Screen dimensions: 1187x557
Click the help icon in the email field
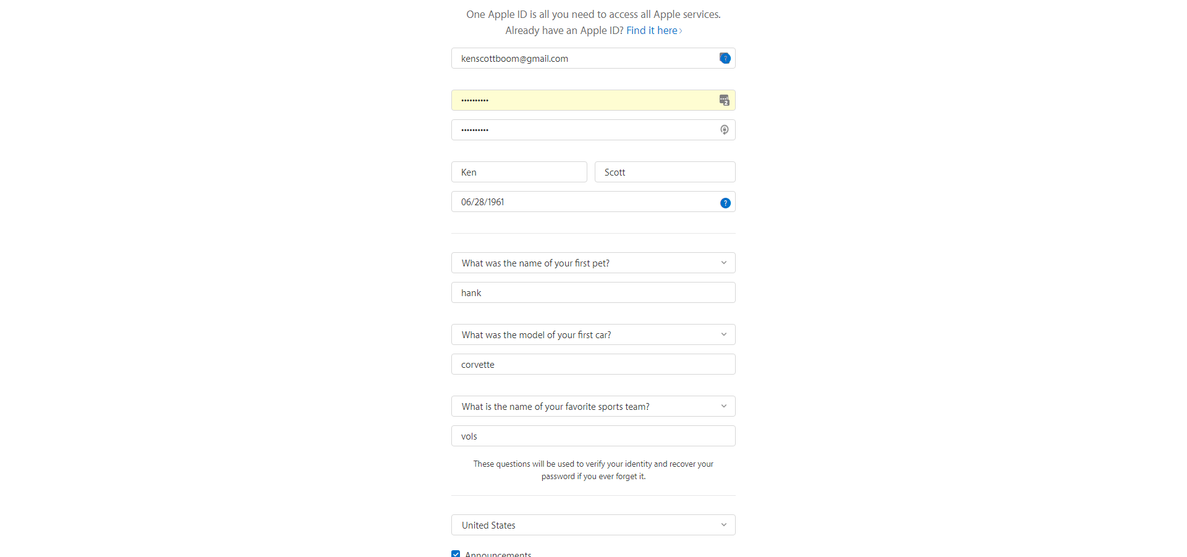pyautogui.click(x=725, y=58)
